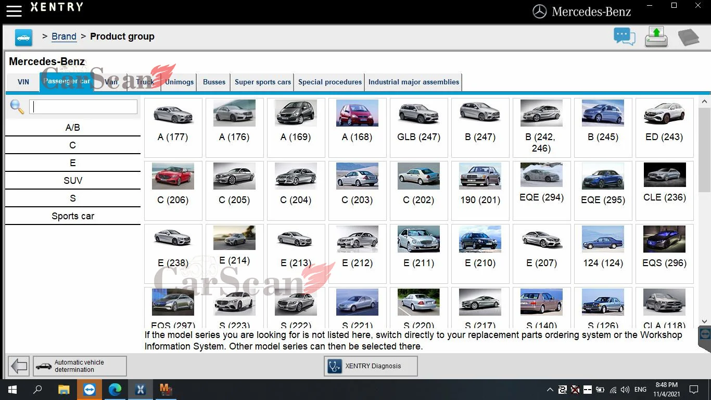
Task: Choose the C (202) model
Action: 419,191
